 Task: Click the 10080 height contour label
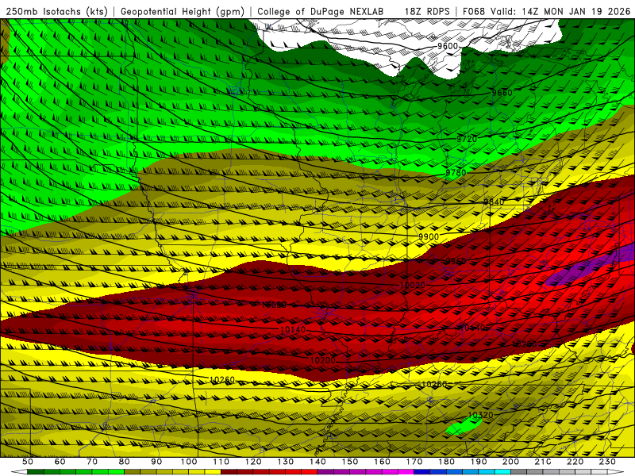click(x=274, y=305)
